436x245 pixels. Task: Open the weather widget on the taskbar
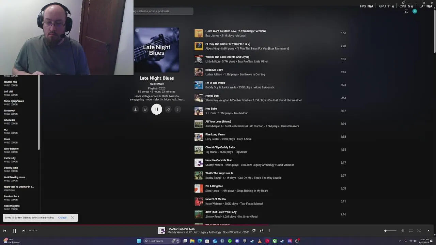(x=12, y=241)
